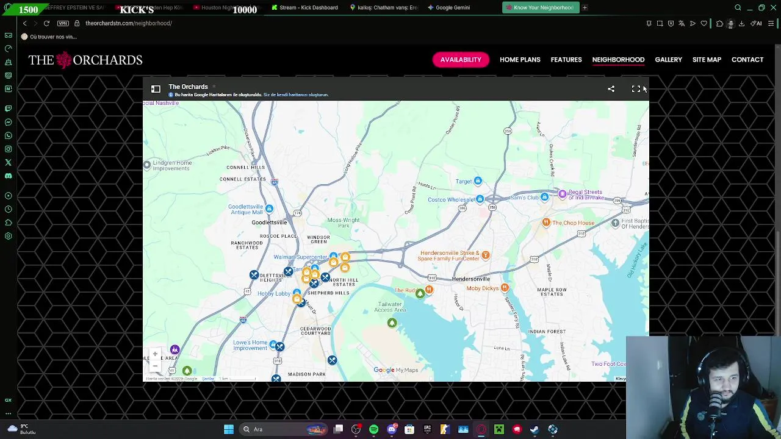Click the Regal Streets of Indian Lake marker
The width and height of the screenshot is (781, 439).
point(563,194)
